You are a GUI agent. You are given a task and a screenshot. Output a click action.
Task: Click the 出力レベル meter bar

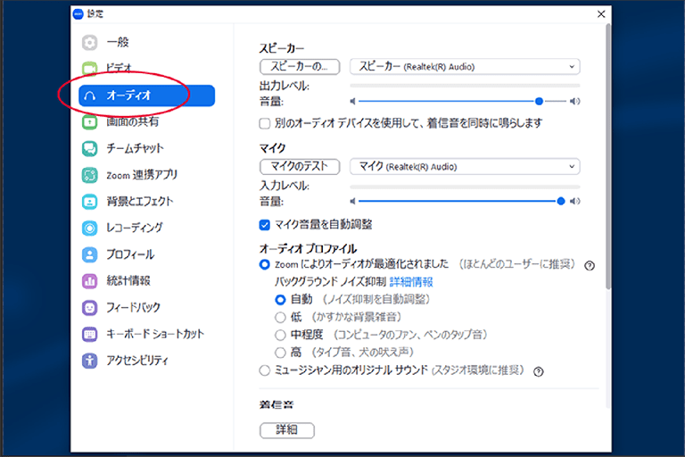[x=465, y=86]
